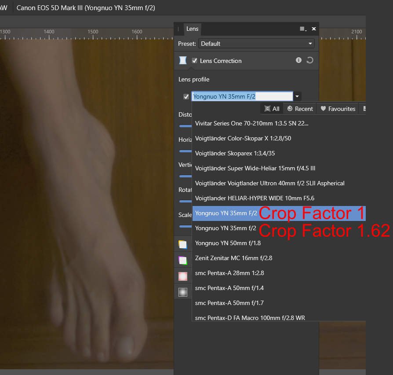Click the Distortion slider track
Image resolution: width=393 pixels, height=375 pixels.
pos(186,126)
